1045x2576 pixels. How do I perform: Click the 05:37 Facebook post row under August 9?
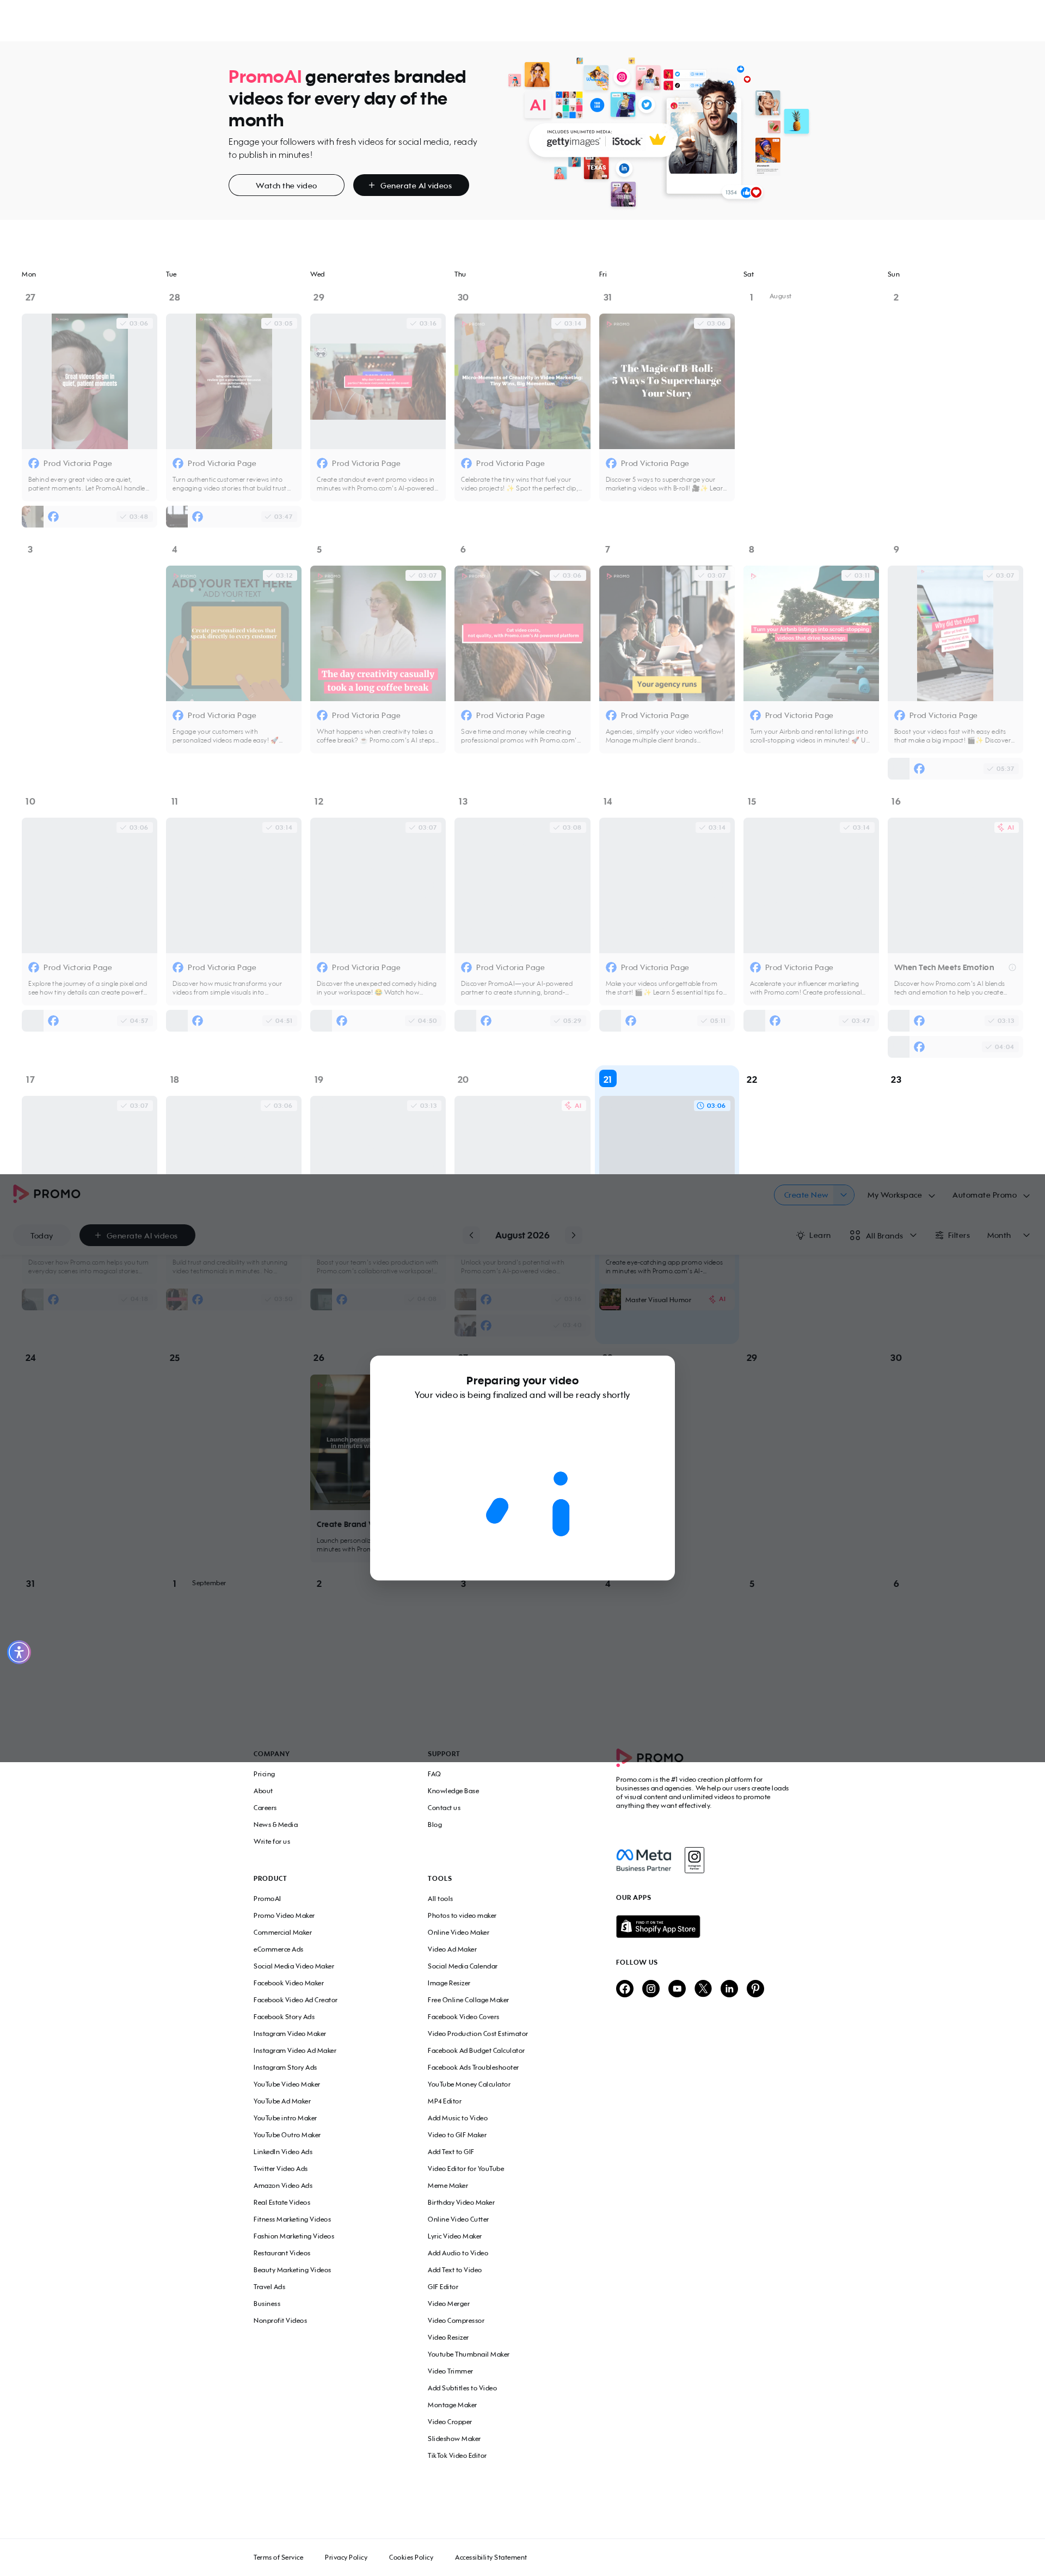pos(955,768)
